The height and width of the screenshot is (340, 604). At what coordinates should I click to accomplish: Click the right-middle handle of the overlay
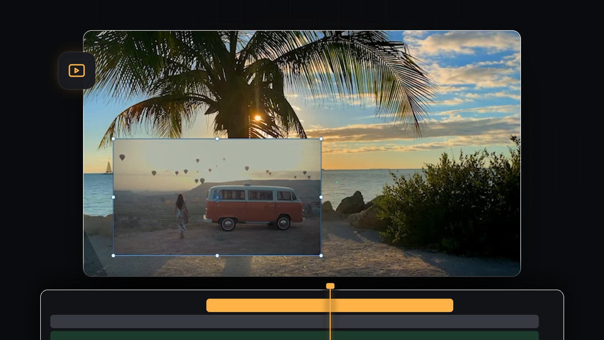pos(322,197)
